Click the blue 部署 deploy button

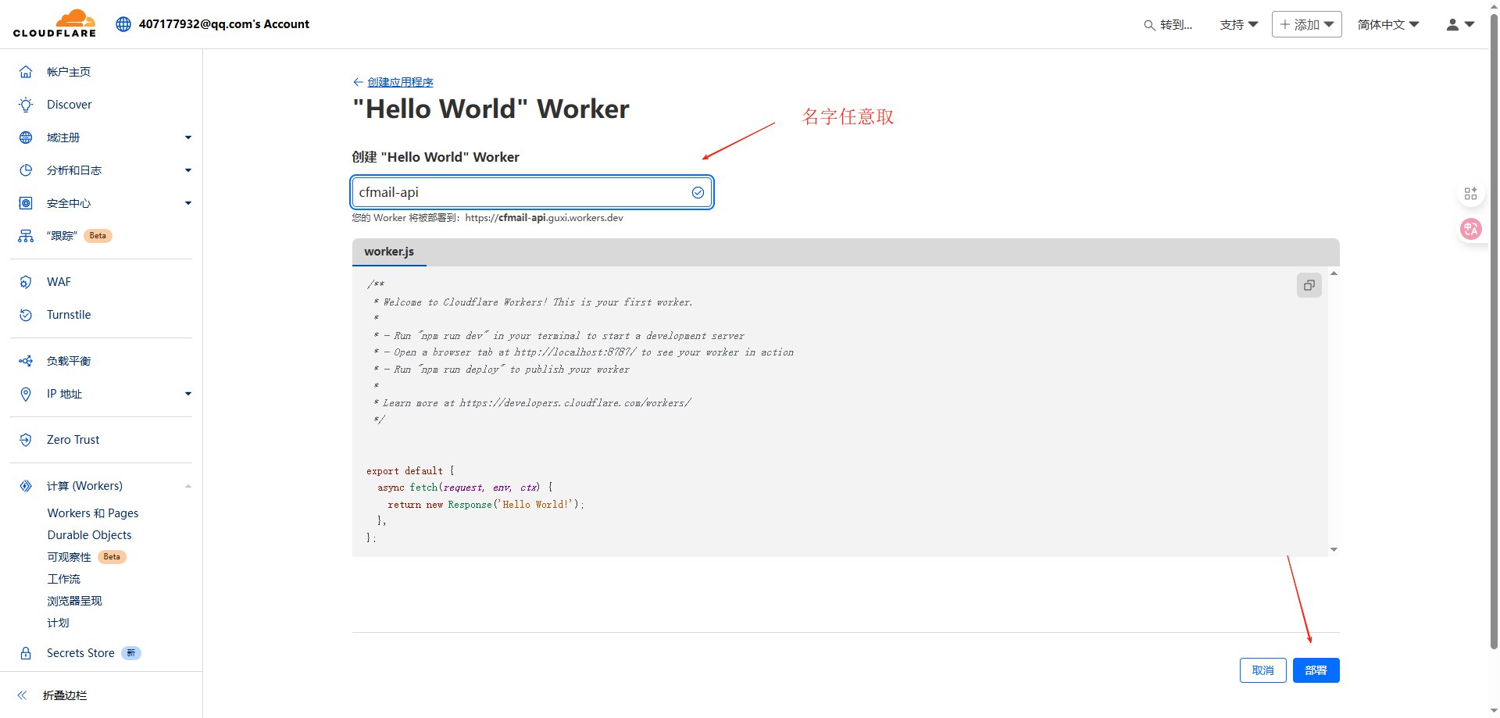click(1316, 670)
